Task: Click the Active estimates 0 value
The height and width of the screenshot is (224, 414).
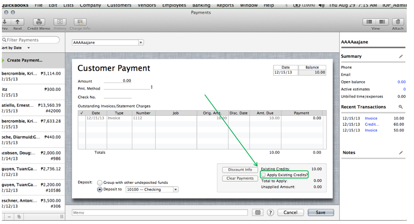Action: [404, 89]
